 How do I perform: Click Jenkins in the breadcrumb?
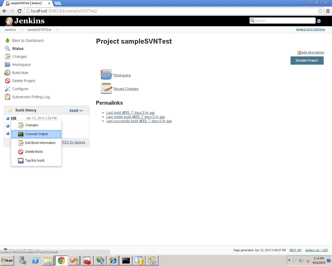[10, 30]
